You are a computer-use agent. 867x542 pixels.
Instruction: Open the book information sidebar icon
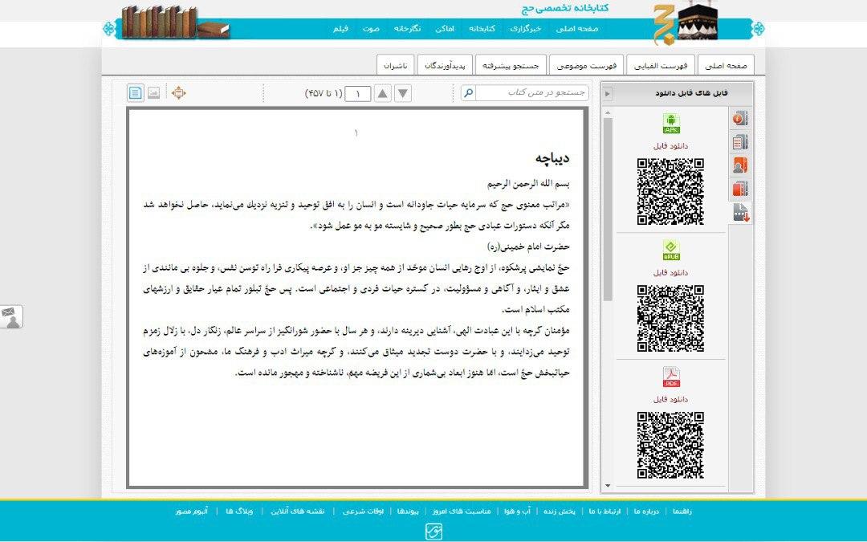(740, 119)
